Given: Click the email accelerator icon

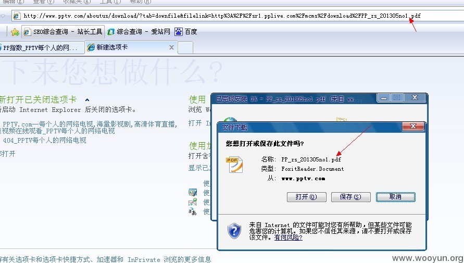Looking at the screenshot, I should point(193,202).
